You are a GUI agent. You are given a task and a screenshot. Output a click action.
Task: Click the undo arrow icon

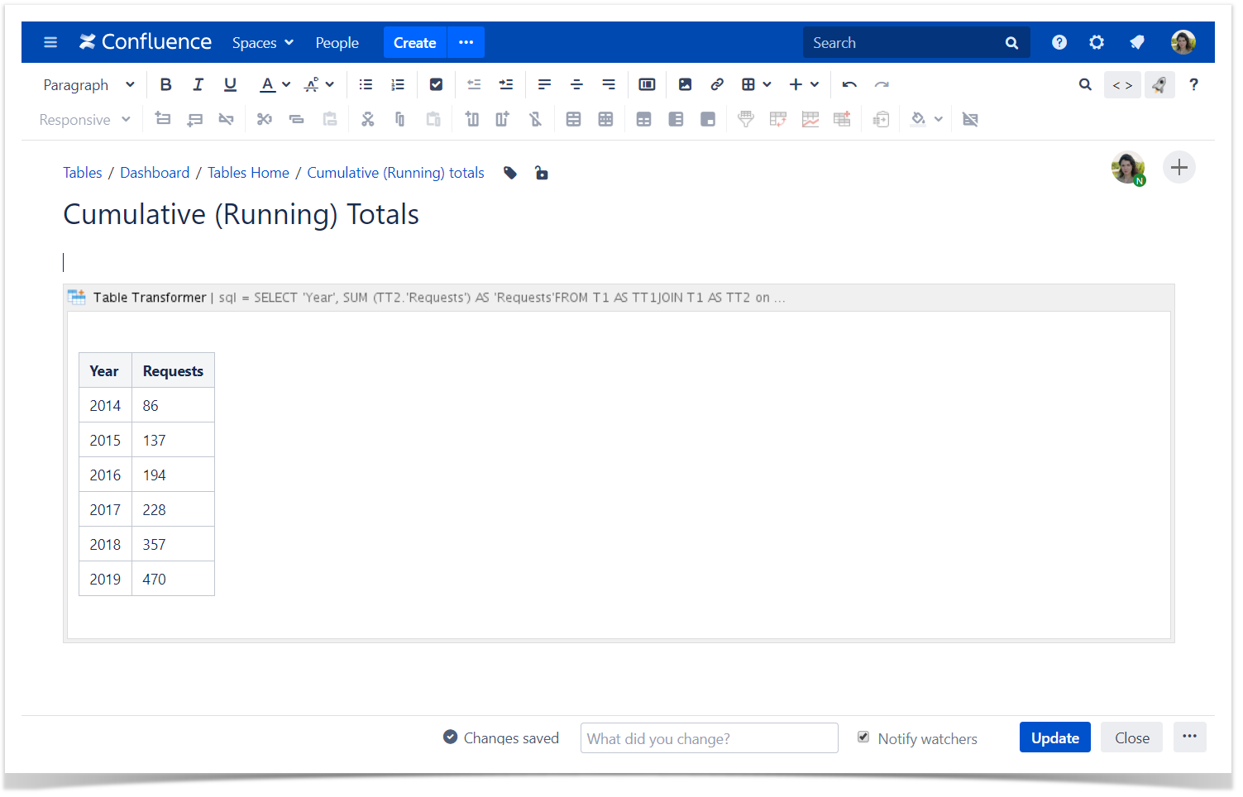pyautogui.click(x=849, y=84)
